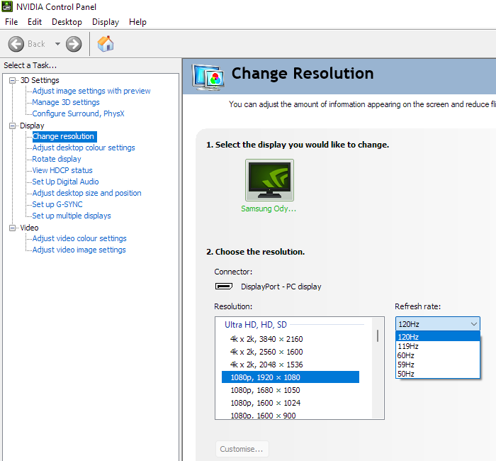496x461 pixels.
Task: Collapse the Display tree node
Action: [x=12, y=126]
